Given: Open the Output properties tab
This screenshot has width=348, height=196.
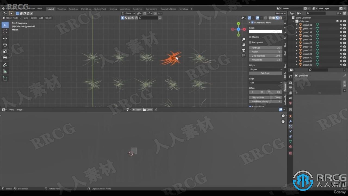Looking at the screenshot, I should [x=290, y=88].
